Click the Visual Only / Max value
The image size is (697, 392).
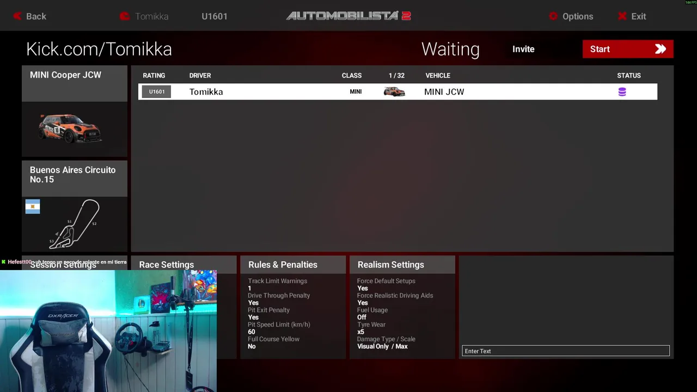(x=382, y=346)
